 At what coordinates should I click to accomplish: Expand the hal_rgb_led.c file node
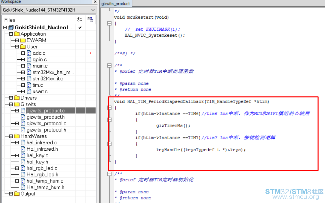[x=17, y=168]
